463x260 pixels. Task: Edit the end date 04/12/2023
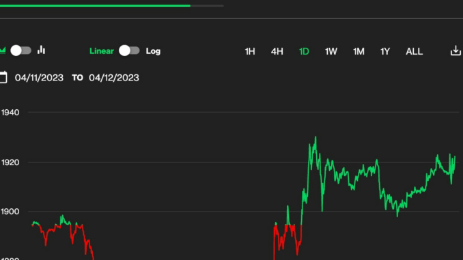click(114, 78)
